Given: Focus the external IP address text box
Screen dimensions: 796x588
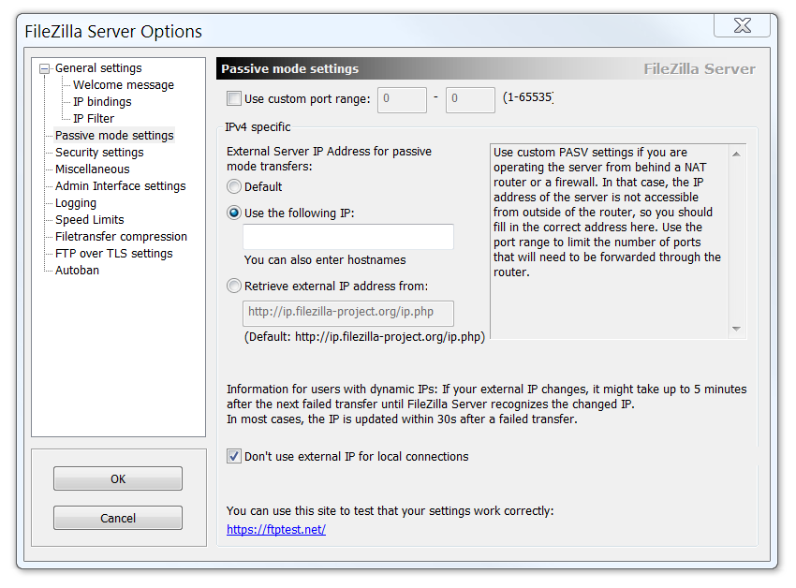Looking at the screenshot, I should pyautogui.click(x=348, y=237).
